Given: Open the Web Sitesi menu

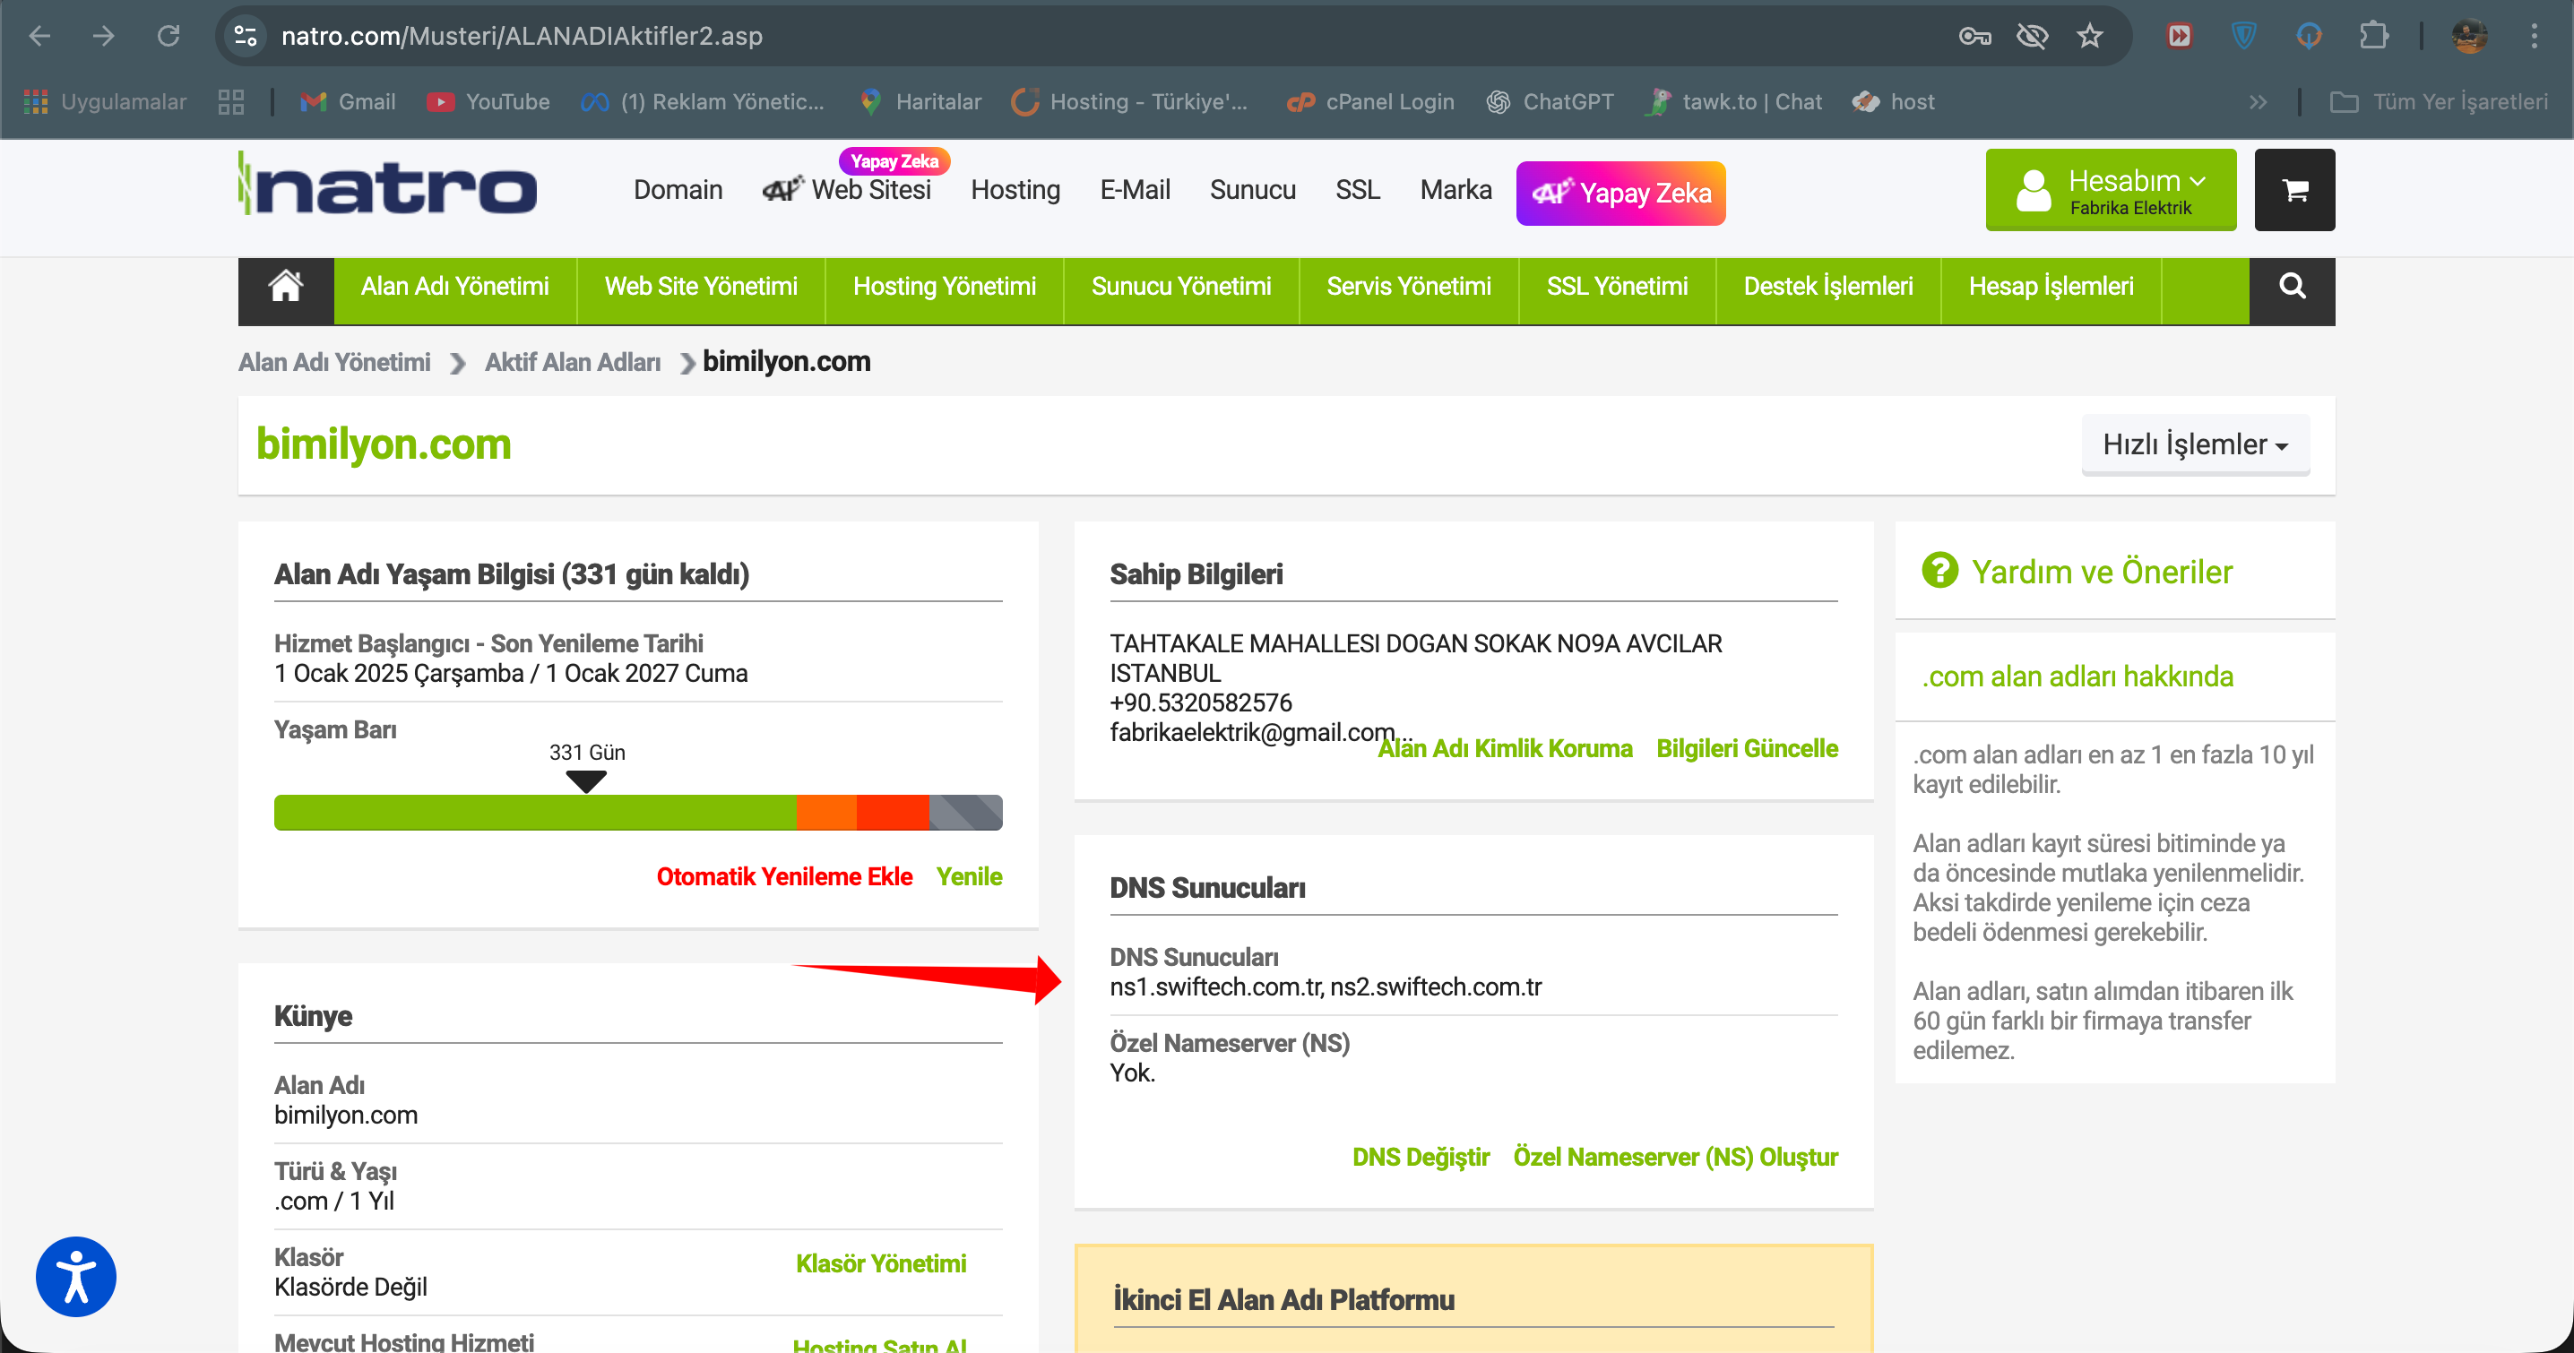Looking at the screenshot, I should coord(847,190).
